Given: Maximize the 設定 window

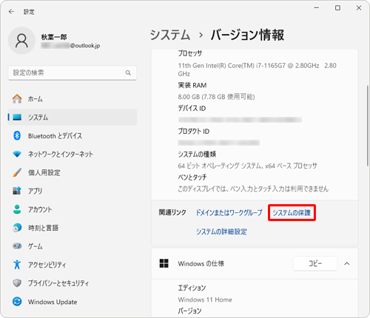Looking at the screenshot, I should tap(337, 8).
